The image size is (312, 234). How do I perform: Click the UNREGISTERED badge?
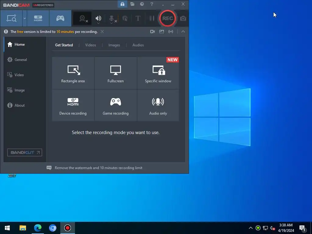click(43, 5)
